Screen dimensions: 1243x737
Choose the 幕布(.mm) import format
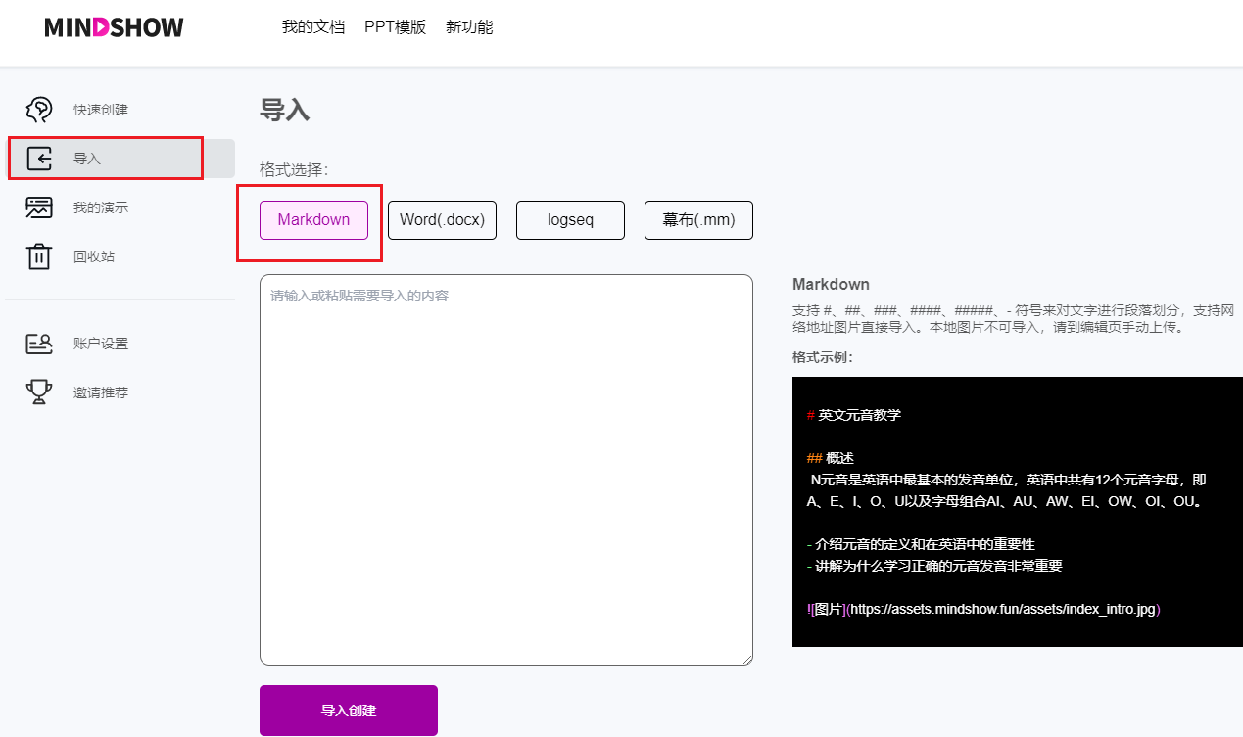698,220
